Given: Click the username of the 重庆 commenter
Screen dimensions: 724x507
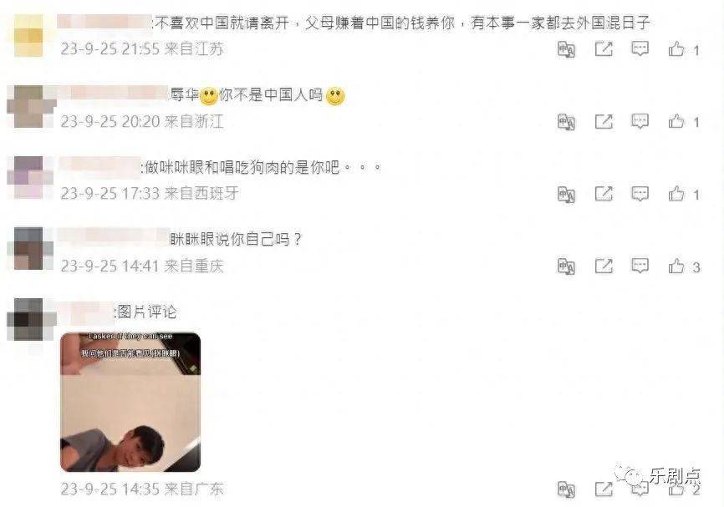Looking at the screenshot, I should point(114,237).
